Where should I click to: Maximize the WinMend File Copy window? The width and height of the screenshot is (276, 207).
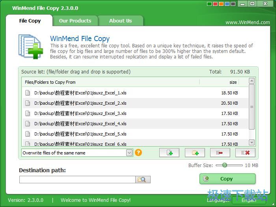click(x=252, y=4)
